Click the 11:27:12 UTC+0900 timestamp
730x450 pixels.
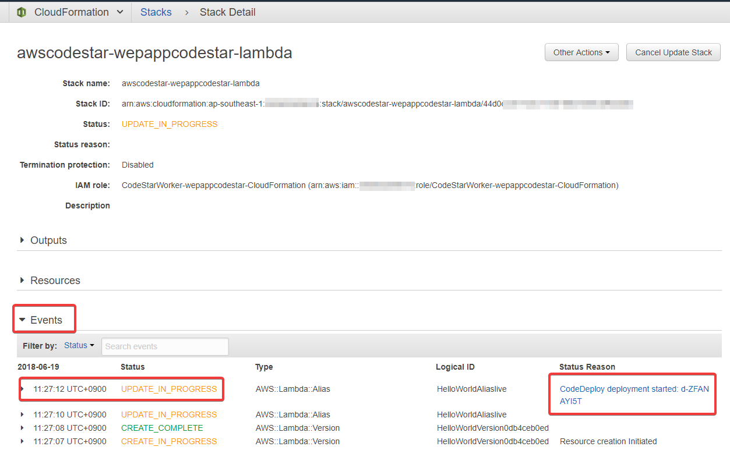click(70, 389)
